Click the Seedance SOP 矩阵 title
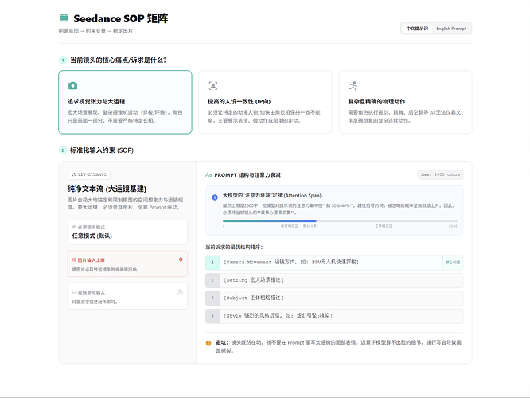The height and width of the screenshot is (398, 530). pyautogui.click(x=121, y=18)
